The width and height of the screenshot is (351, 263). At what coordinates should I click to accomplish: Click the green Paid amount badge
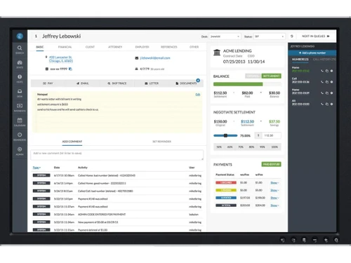click(271, 164)
